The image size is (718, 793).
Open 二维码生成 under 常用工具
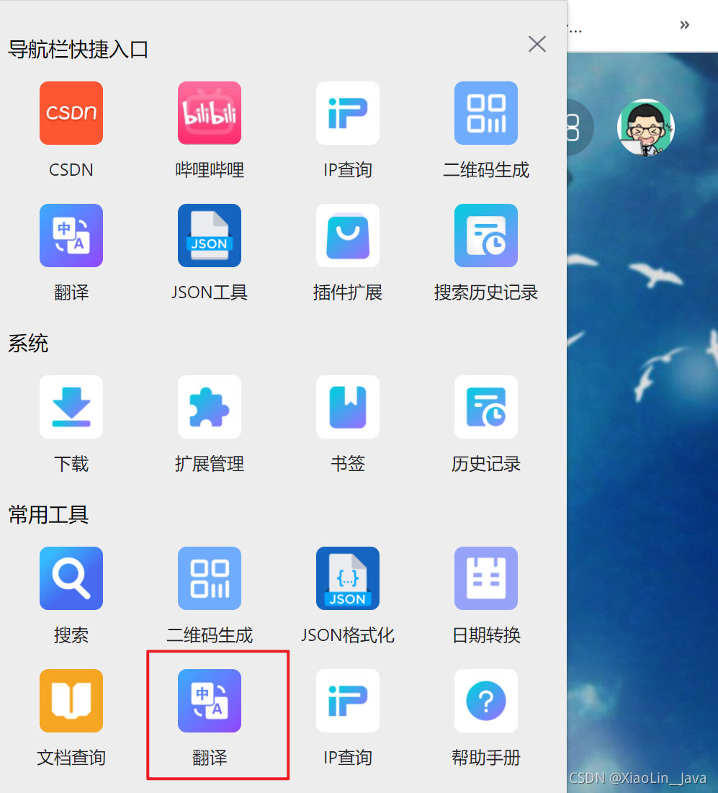point(210,578)
